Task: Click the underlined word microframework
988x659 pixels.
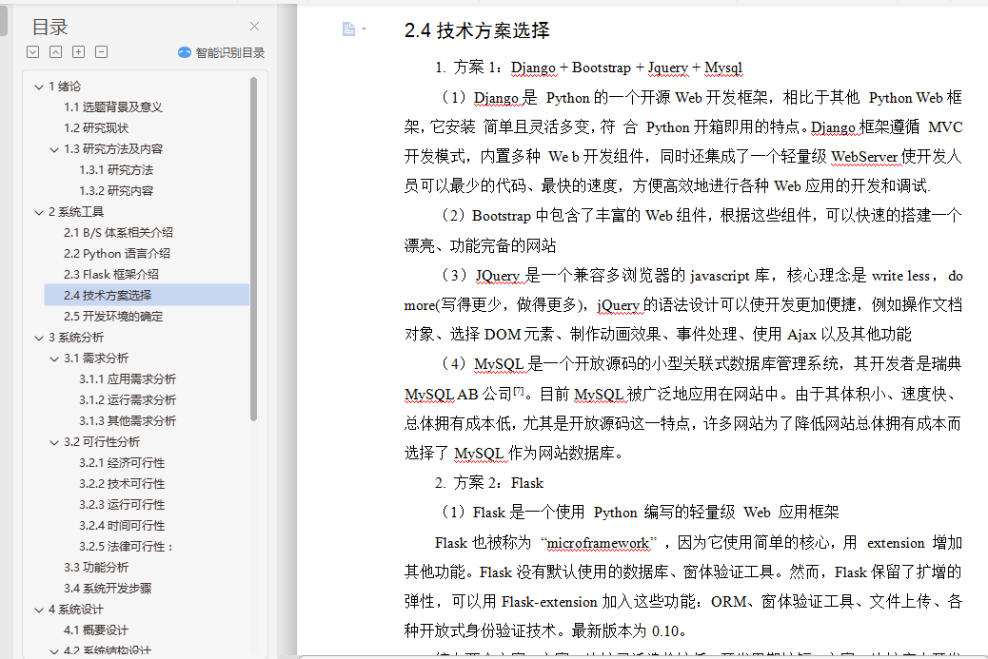Action: [x=598, y=543]
